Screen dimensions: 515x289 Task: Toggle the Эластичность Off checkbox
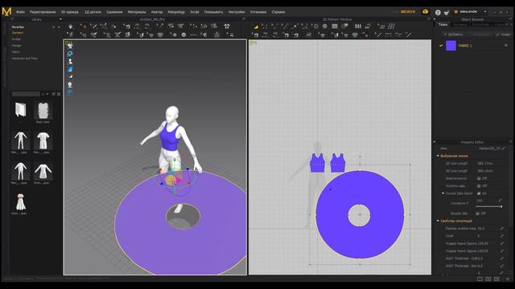pyautogui.click(x=479, y=178)
